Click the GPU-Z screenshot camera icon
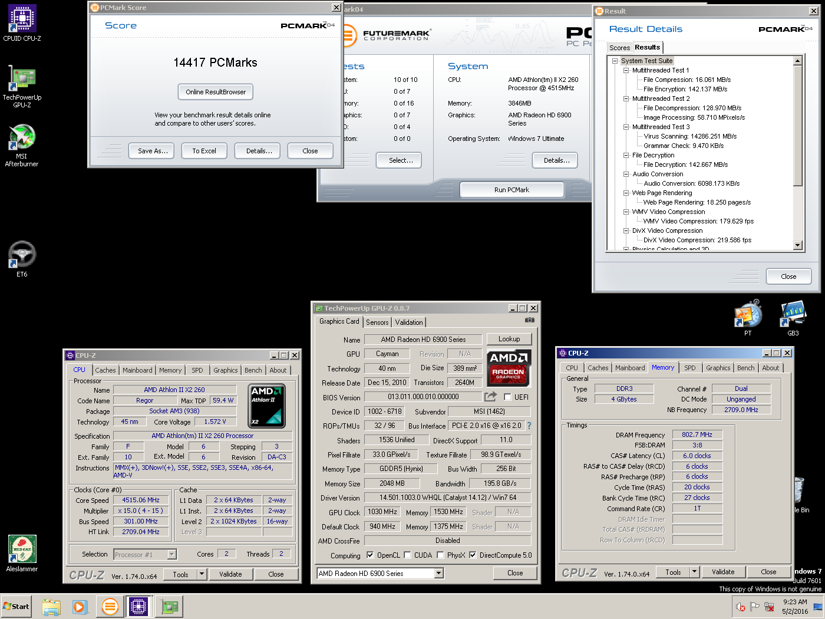Screen dimensions: 825x619 point(530,320)
